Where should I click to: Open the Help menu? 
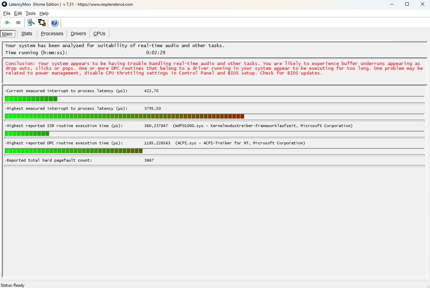[44, 14]
